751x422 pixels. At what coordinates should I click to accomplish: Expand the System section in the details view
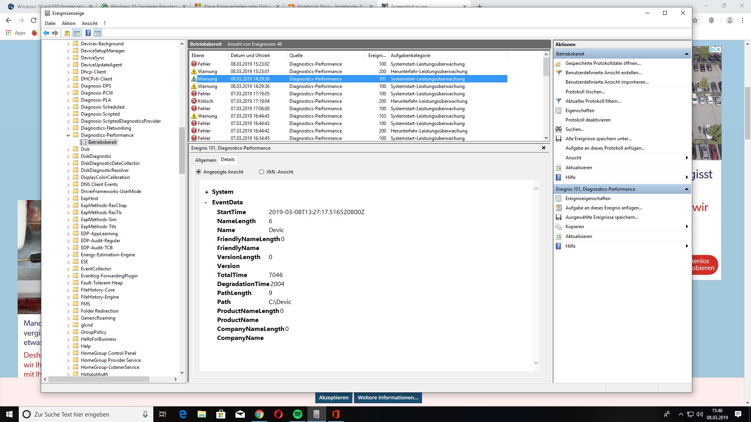coord(207,192)
